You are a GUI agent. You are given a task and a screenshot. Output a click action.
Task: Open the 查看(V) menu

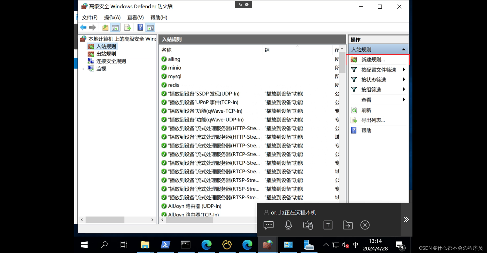[135, 17]
